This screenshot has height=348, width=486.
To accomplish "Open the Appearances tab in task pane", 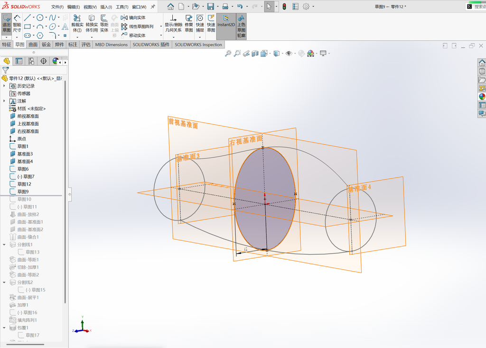I will click(482, 97).
